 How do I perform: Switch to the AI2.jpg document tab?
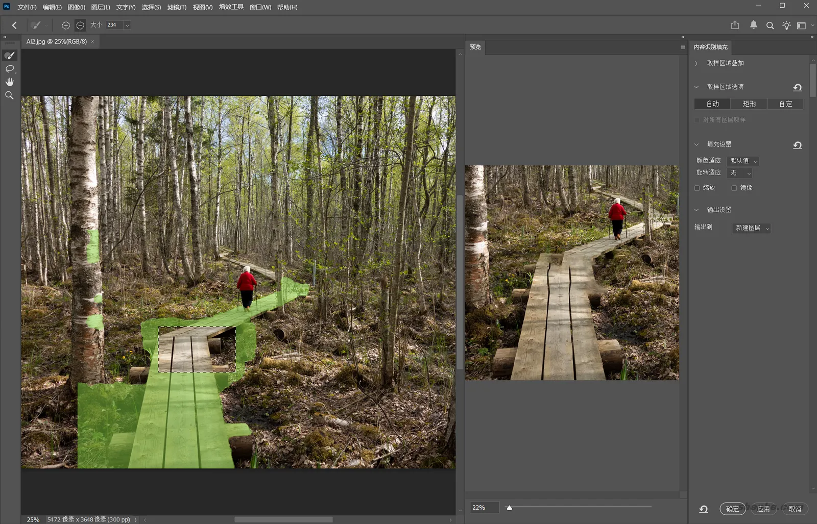pyautogui.click(x=57, y=41)
